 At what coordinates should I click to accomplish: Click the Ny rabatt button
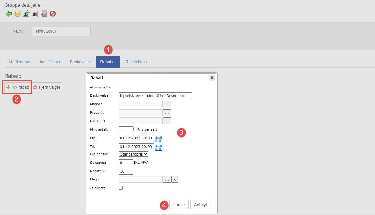(x=18, y=87)
